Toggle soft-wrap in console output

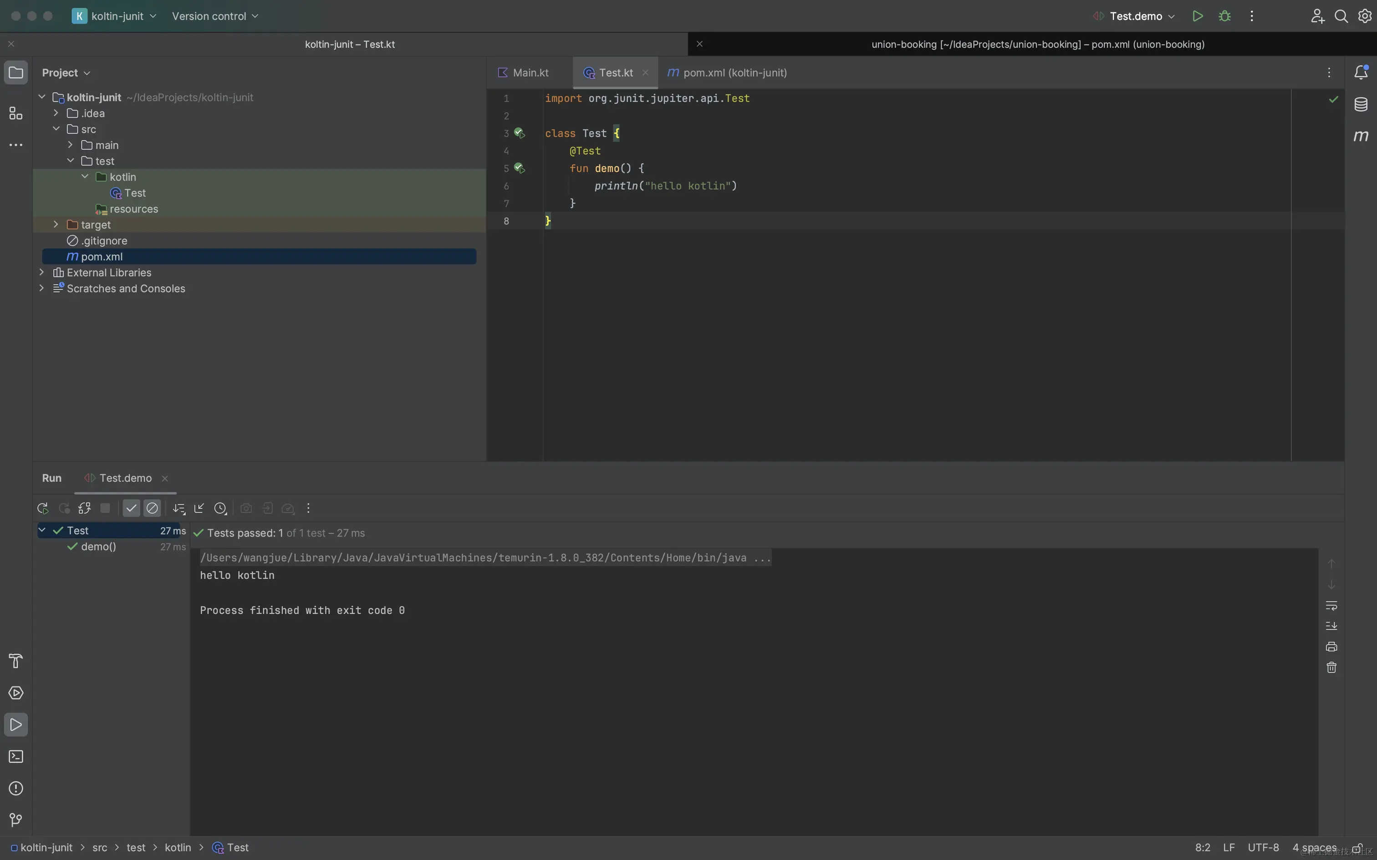(x=1331, y=606)
